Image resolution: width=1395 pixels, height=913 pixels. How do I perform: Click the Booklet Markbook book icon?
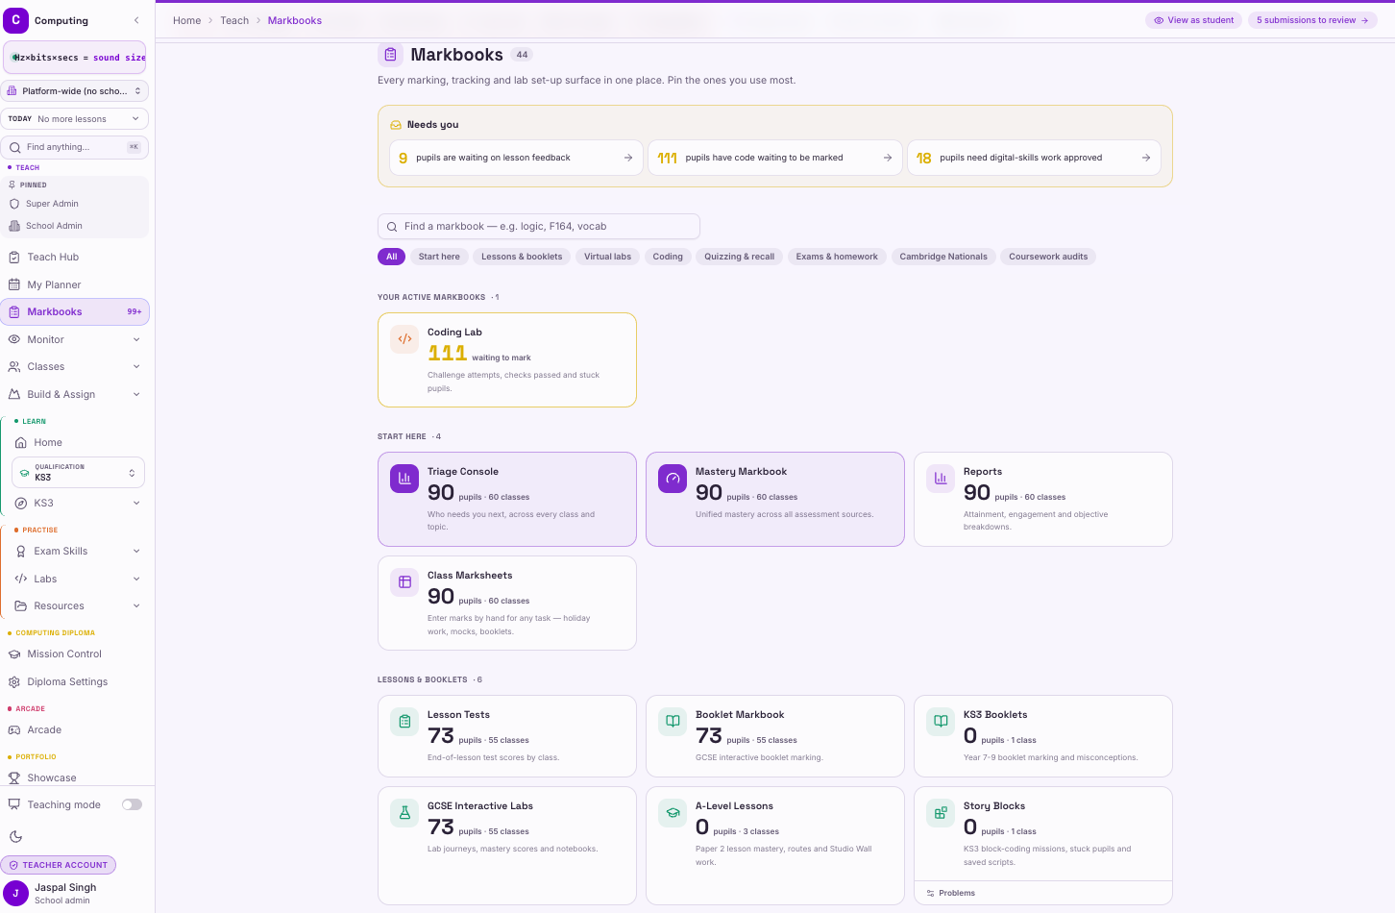click(x=673, y=722)
